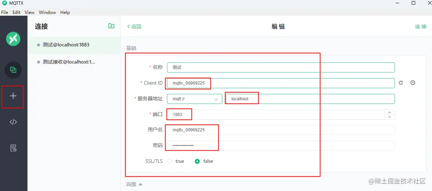Click the 连接 panel heading
432x191 pixels.
click(x=41, y=26)
